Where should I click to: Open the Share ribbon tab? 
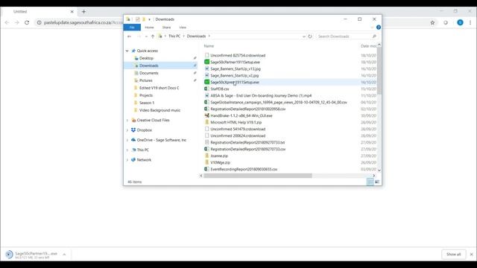click(x=166, y=28)
